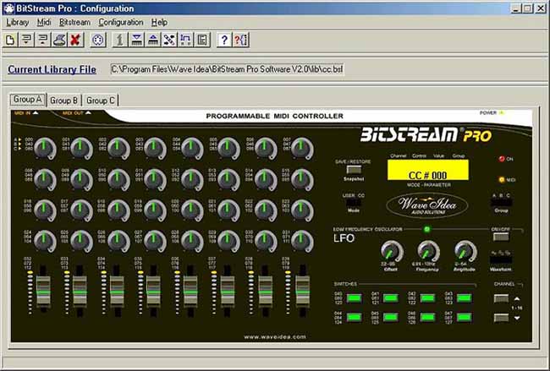The height and width of the screenshot is (371, 550).
Task: Open MIDI settings via the round connector icon
Action: coord(98,40)
